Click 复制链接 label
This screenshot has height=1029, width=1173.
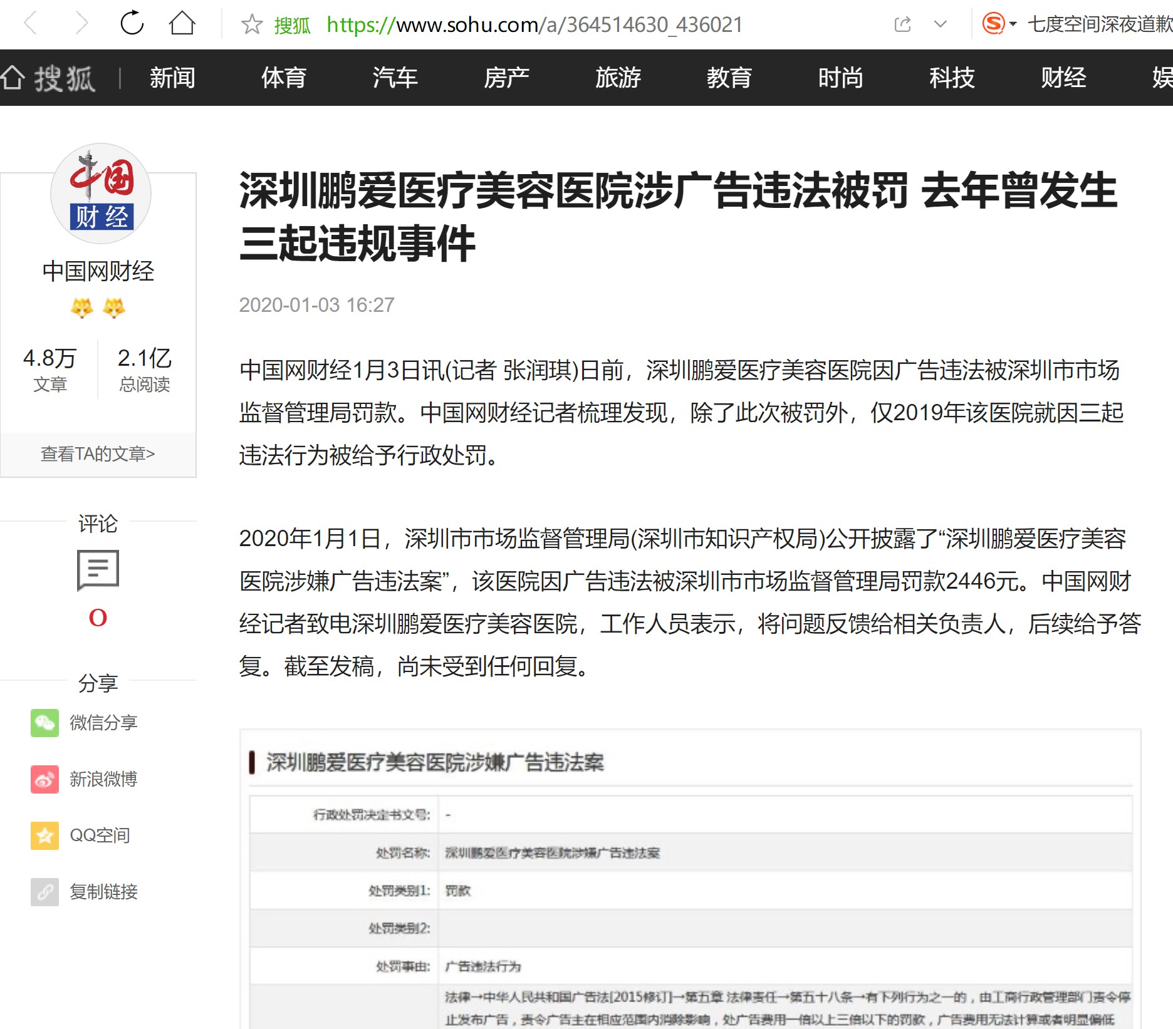tap(103, 892)
